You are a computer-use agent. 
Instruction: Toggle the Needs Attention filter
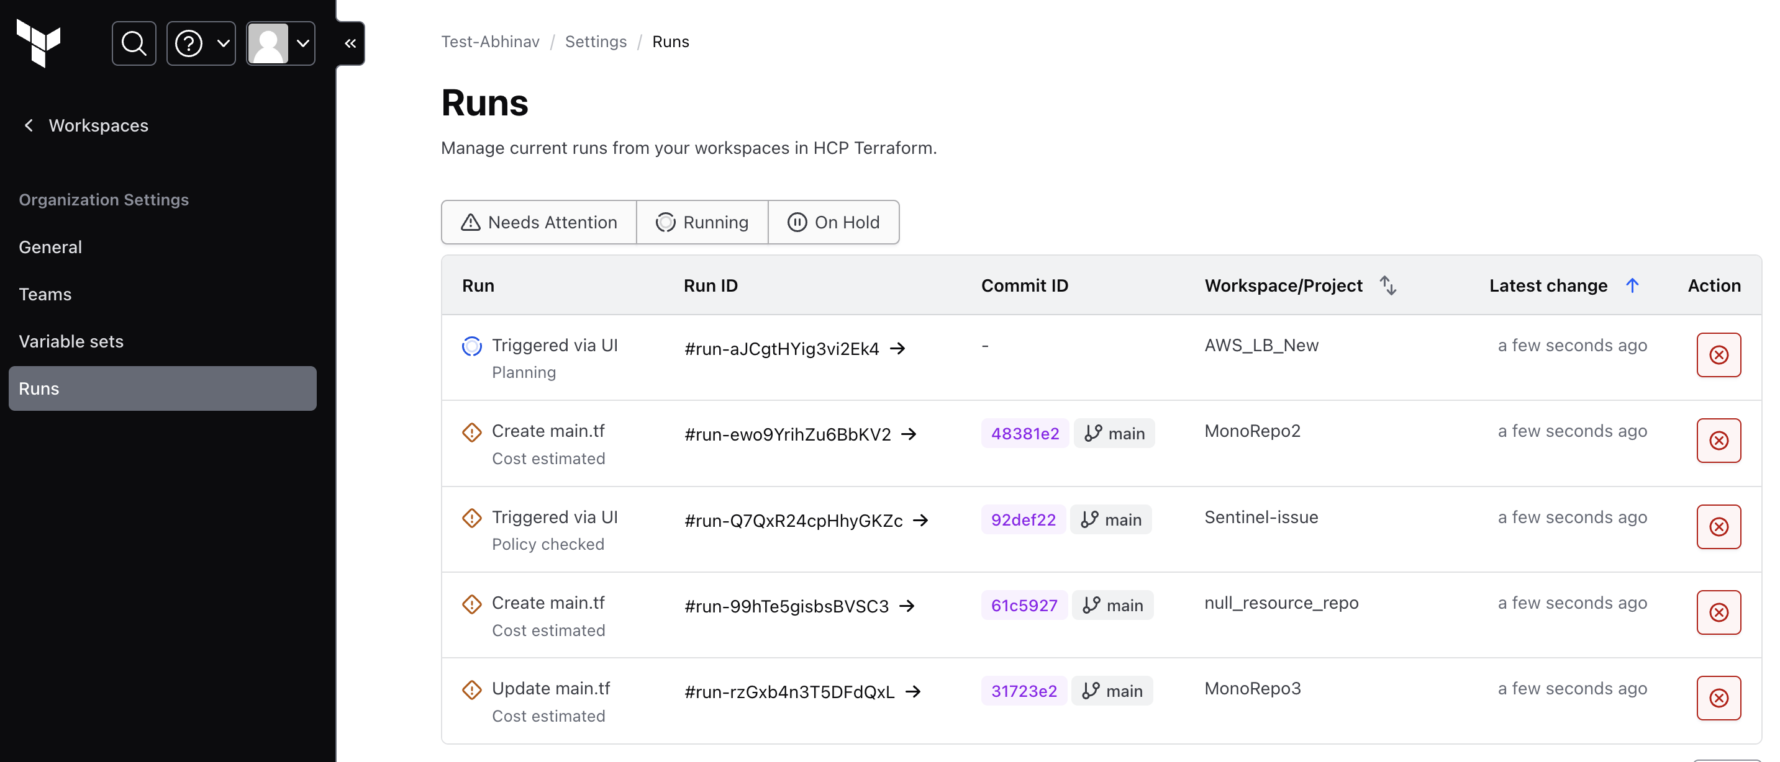click(539, 222)
